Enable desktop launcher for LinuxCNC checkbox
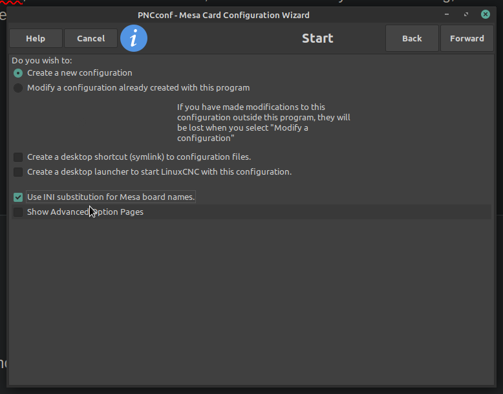 tap(18, 172)
